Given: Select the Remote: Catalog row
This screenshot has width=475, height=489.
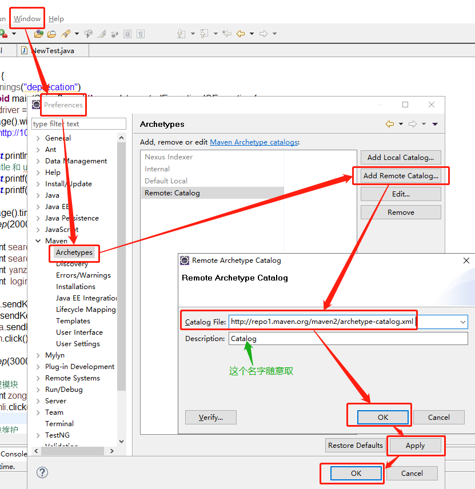Looking at the screenshot, I should point(212,193).
